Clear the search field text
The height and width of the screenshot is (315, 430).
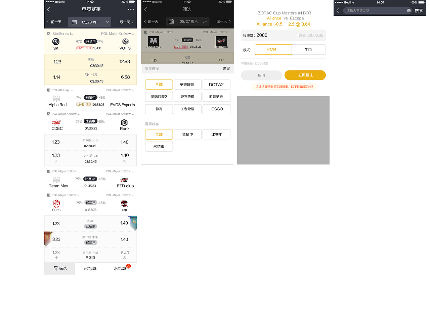tap(409, 11)
